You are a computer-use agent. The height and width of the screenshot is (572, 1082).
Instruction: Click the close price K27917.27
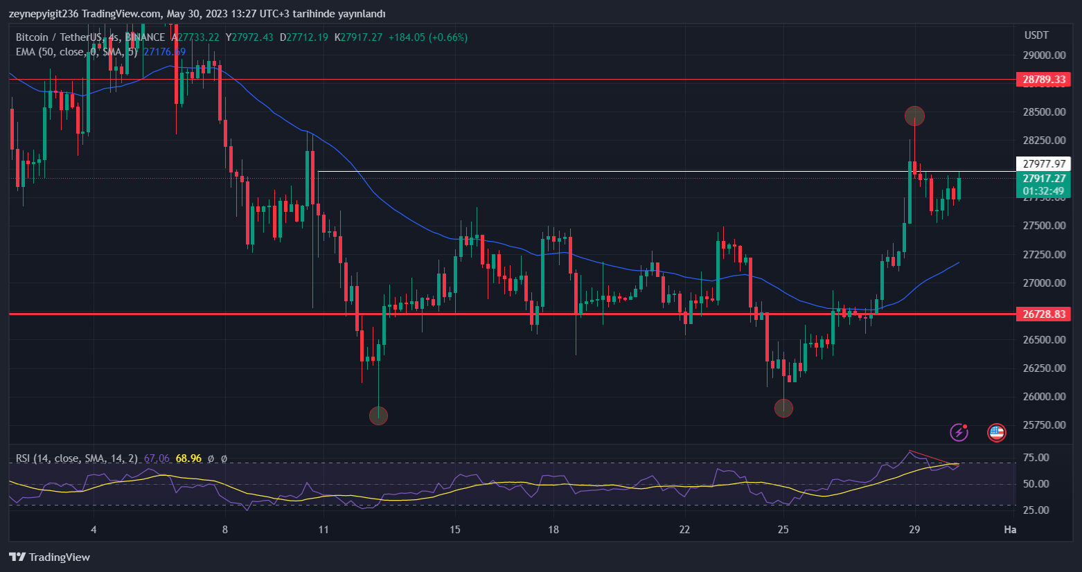coord(358,37)
